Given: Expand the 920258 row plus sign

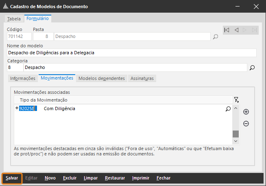Looking at the screenshot, I should point(17,108).
